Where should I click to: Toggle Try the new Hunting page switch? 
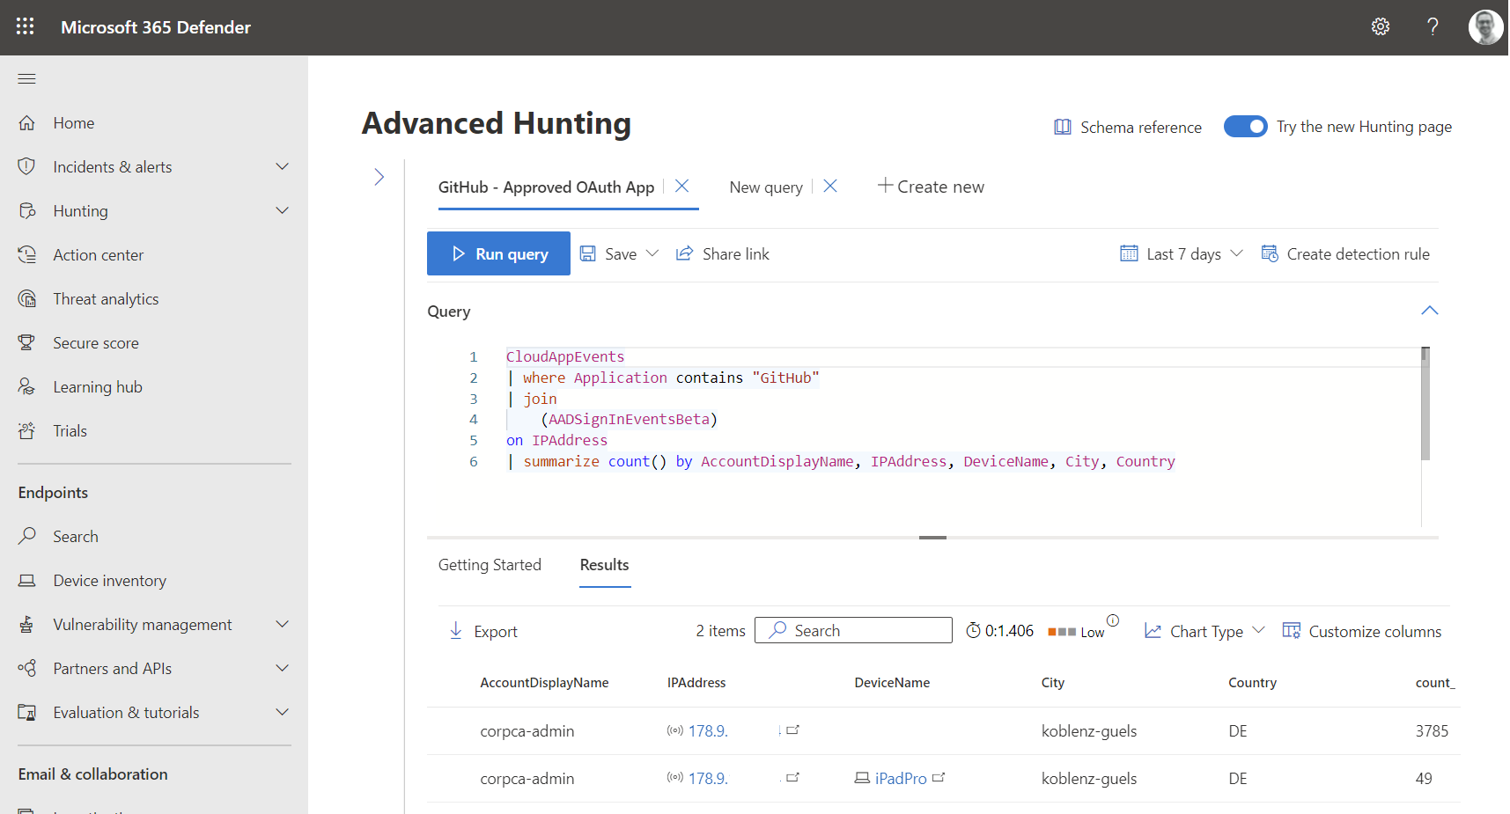pyautogui.click(x=1245, y=127)
